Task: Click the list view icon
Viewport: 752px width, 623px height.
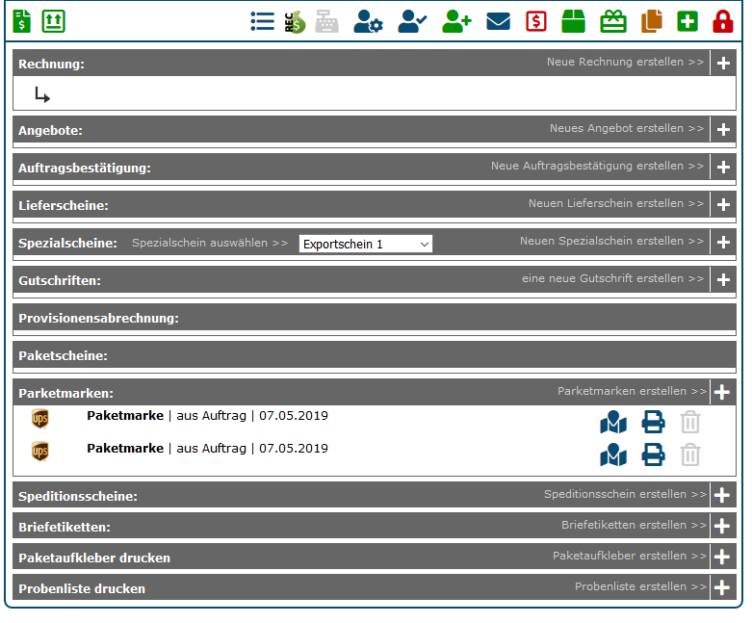Action: coord(262,21)
